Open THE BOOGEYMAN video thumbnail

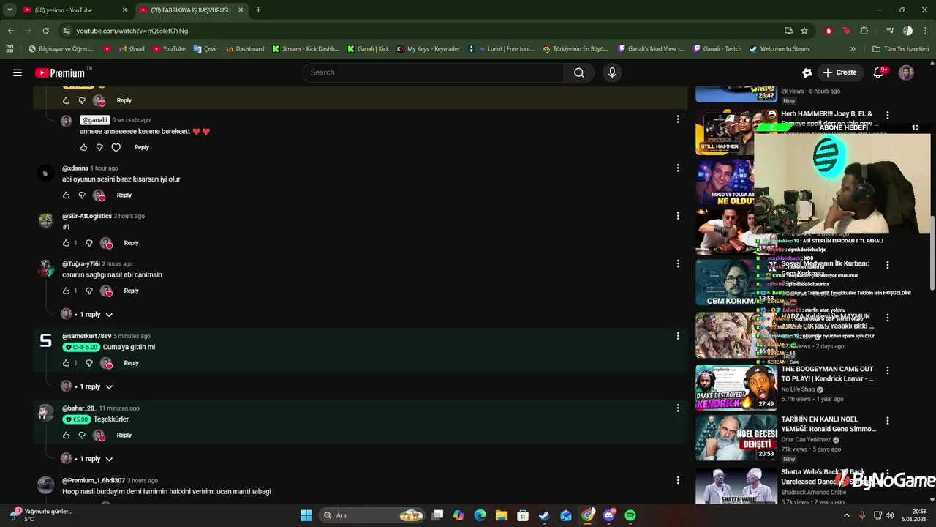point(736,388)
